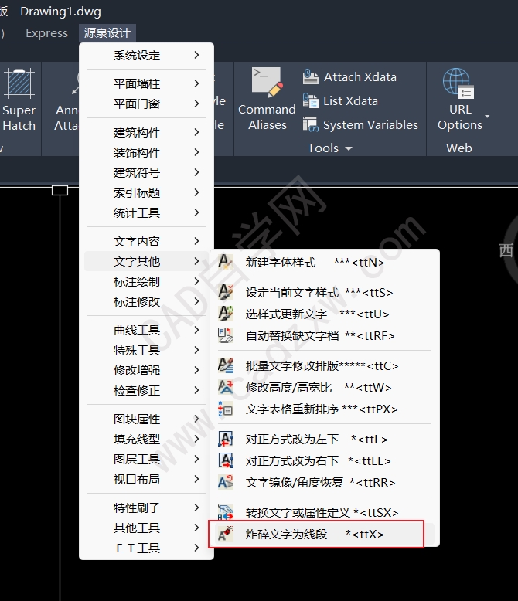Image resolution: width=518 pixels, height=601 pixels.
Task: Open the 源泉设计 menu tab
Action: coord(107,33)
